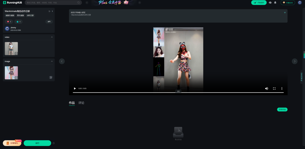Open the Plus membership banner
The image size is (305, 149).
[x=114, y=3]
